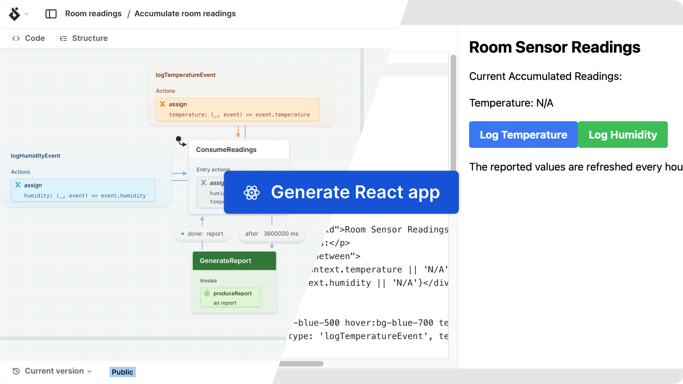The width and height of the screenshot is (683, 384).
Task: Click the produceReport play icon
Action: coord(208,294)
